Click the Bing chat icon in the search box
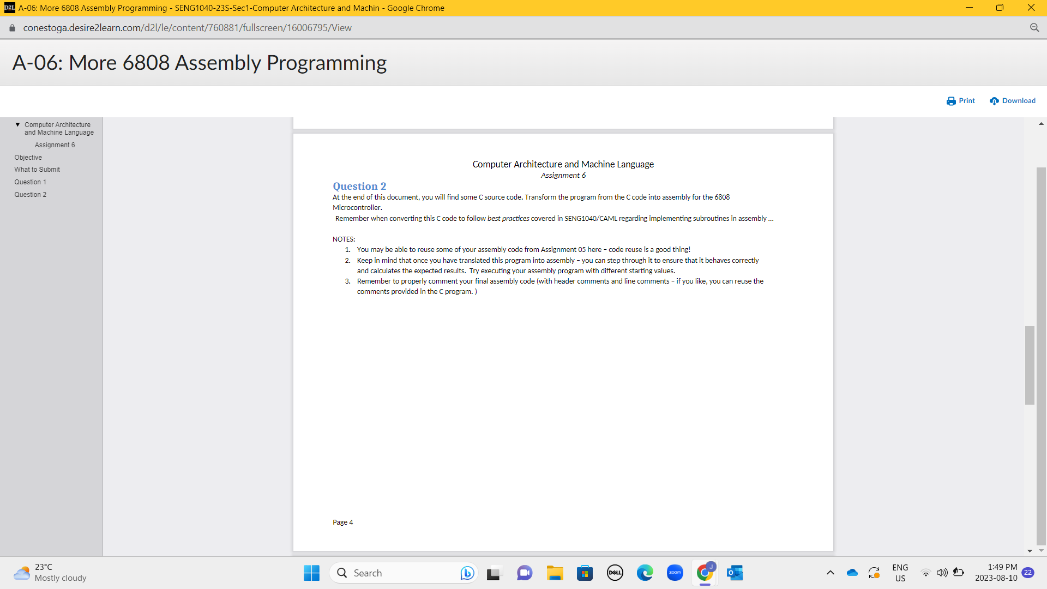This screenshot has width=1047, height=589. (x=467, y=573)
